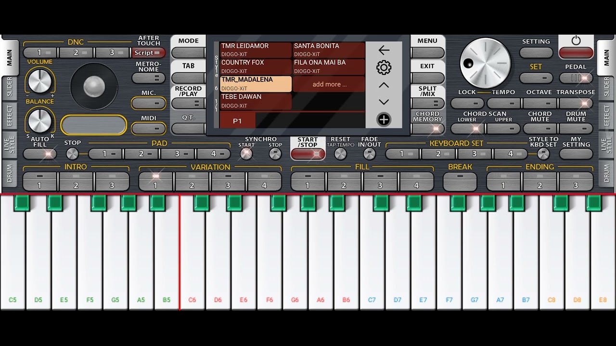Expand list with the down chevron
The width and height of the screenshot is (616, 346).
point(384,102)
